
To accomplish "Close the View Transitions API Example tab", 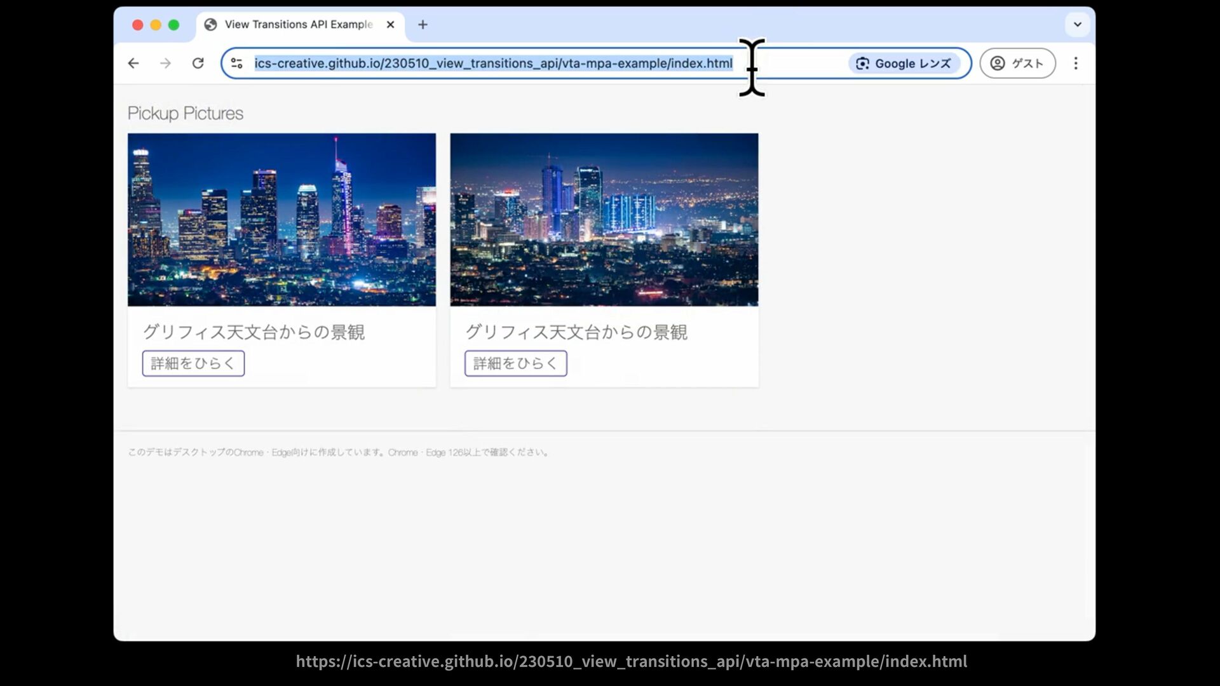I will [390, 25].
